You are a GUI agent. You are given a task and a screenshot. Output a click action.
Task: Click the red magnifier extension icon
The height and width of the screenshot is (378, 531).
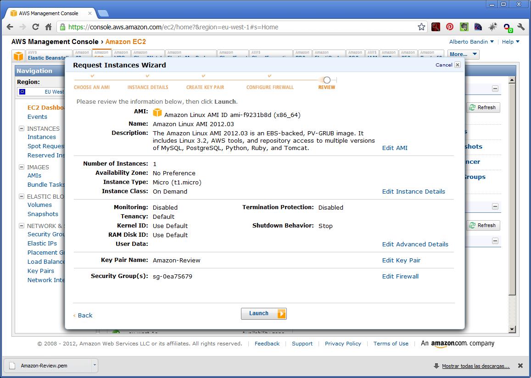pyautogui.click(x=436, y=27)
